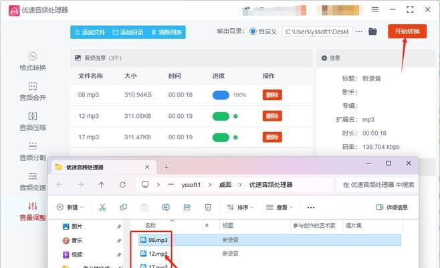The width and height of the screenshot is (440, 268).
Task: Open the output folder icon
Action: [x=372, y=31]
